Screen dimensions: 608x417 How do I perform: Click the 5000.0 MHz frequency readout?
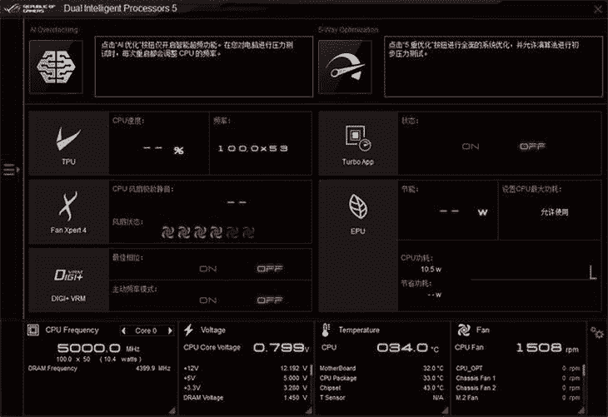click(98, 348)
